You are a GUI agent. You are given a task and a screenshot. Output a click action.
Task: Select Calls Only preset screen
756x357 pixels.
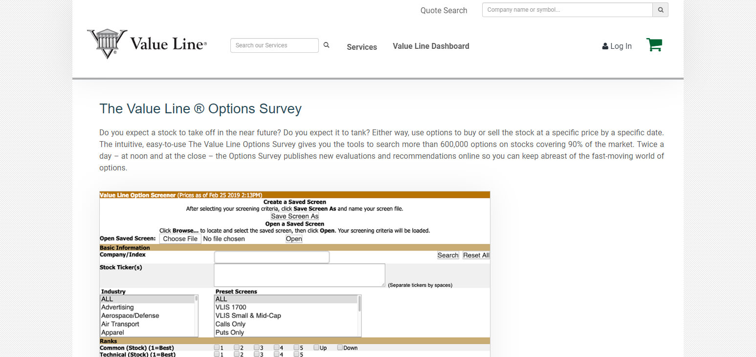click(286, 324)
